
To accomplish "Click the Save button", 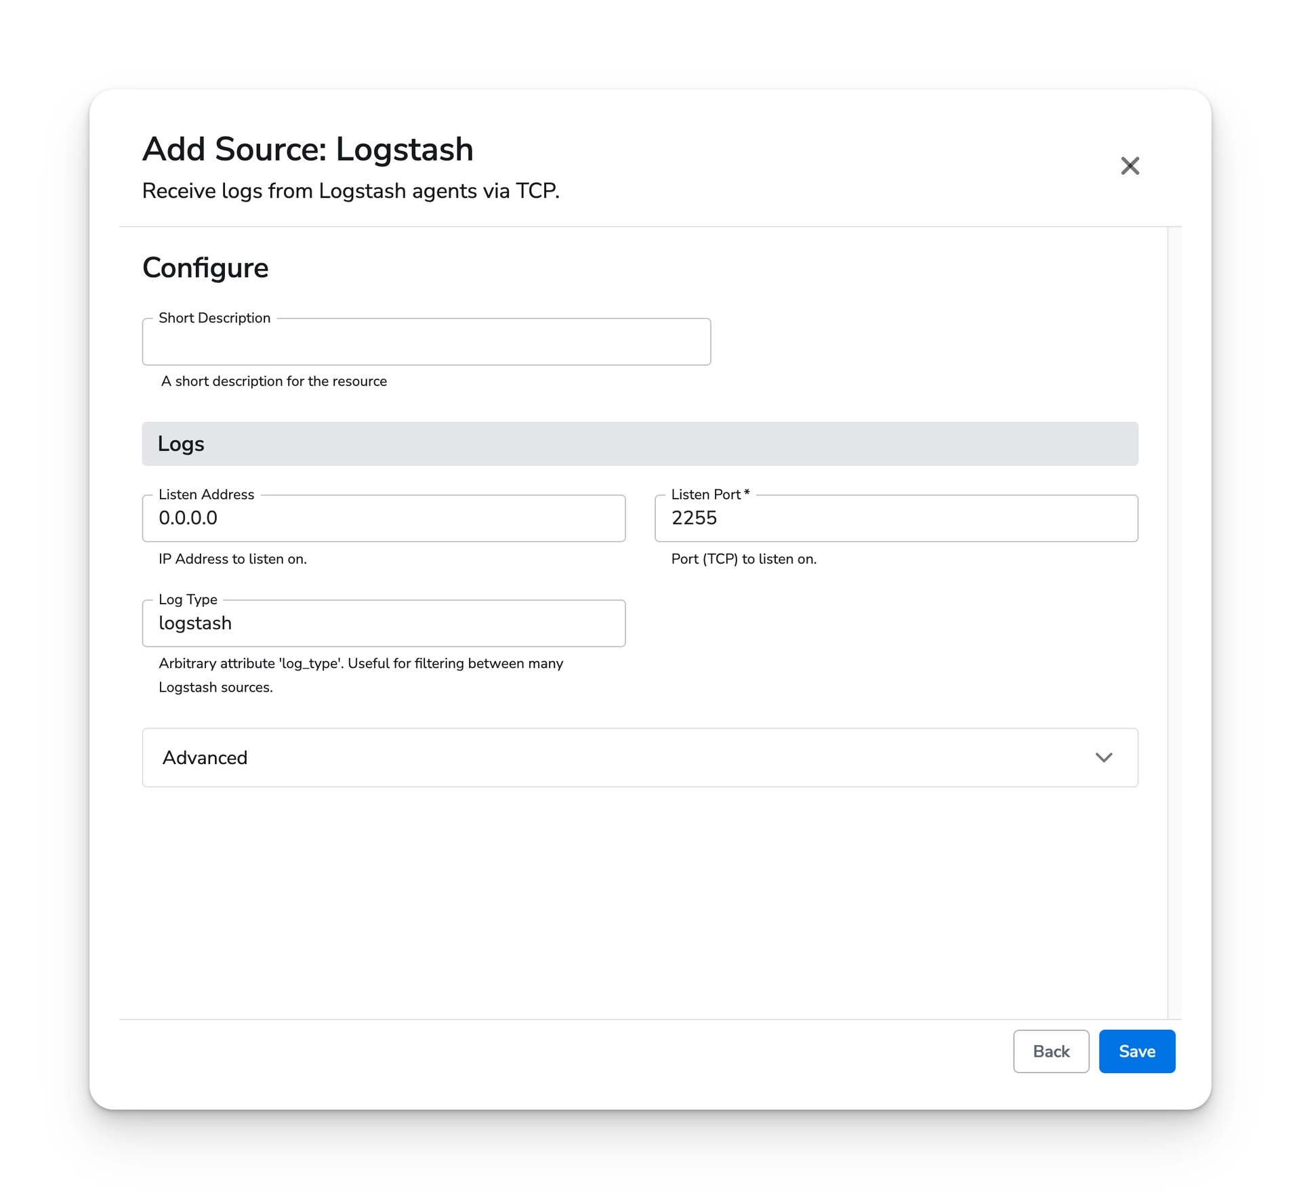I will pos(1137,1051).
